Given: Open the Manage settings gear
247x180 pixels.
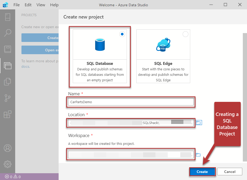Looking at the screenshot, I should click(8, 164).
